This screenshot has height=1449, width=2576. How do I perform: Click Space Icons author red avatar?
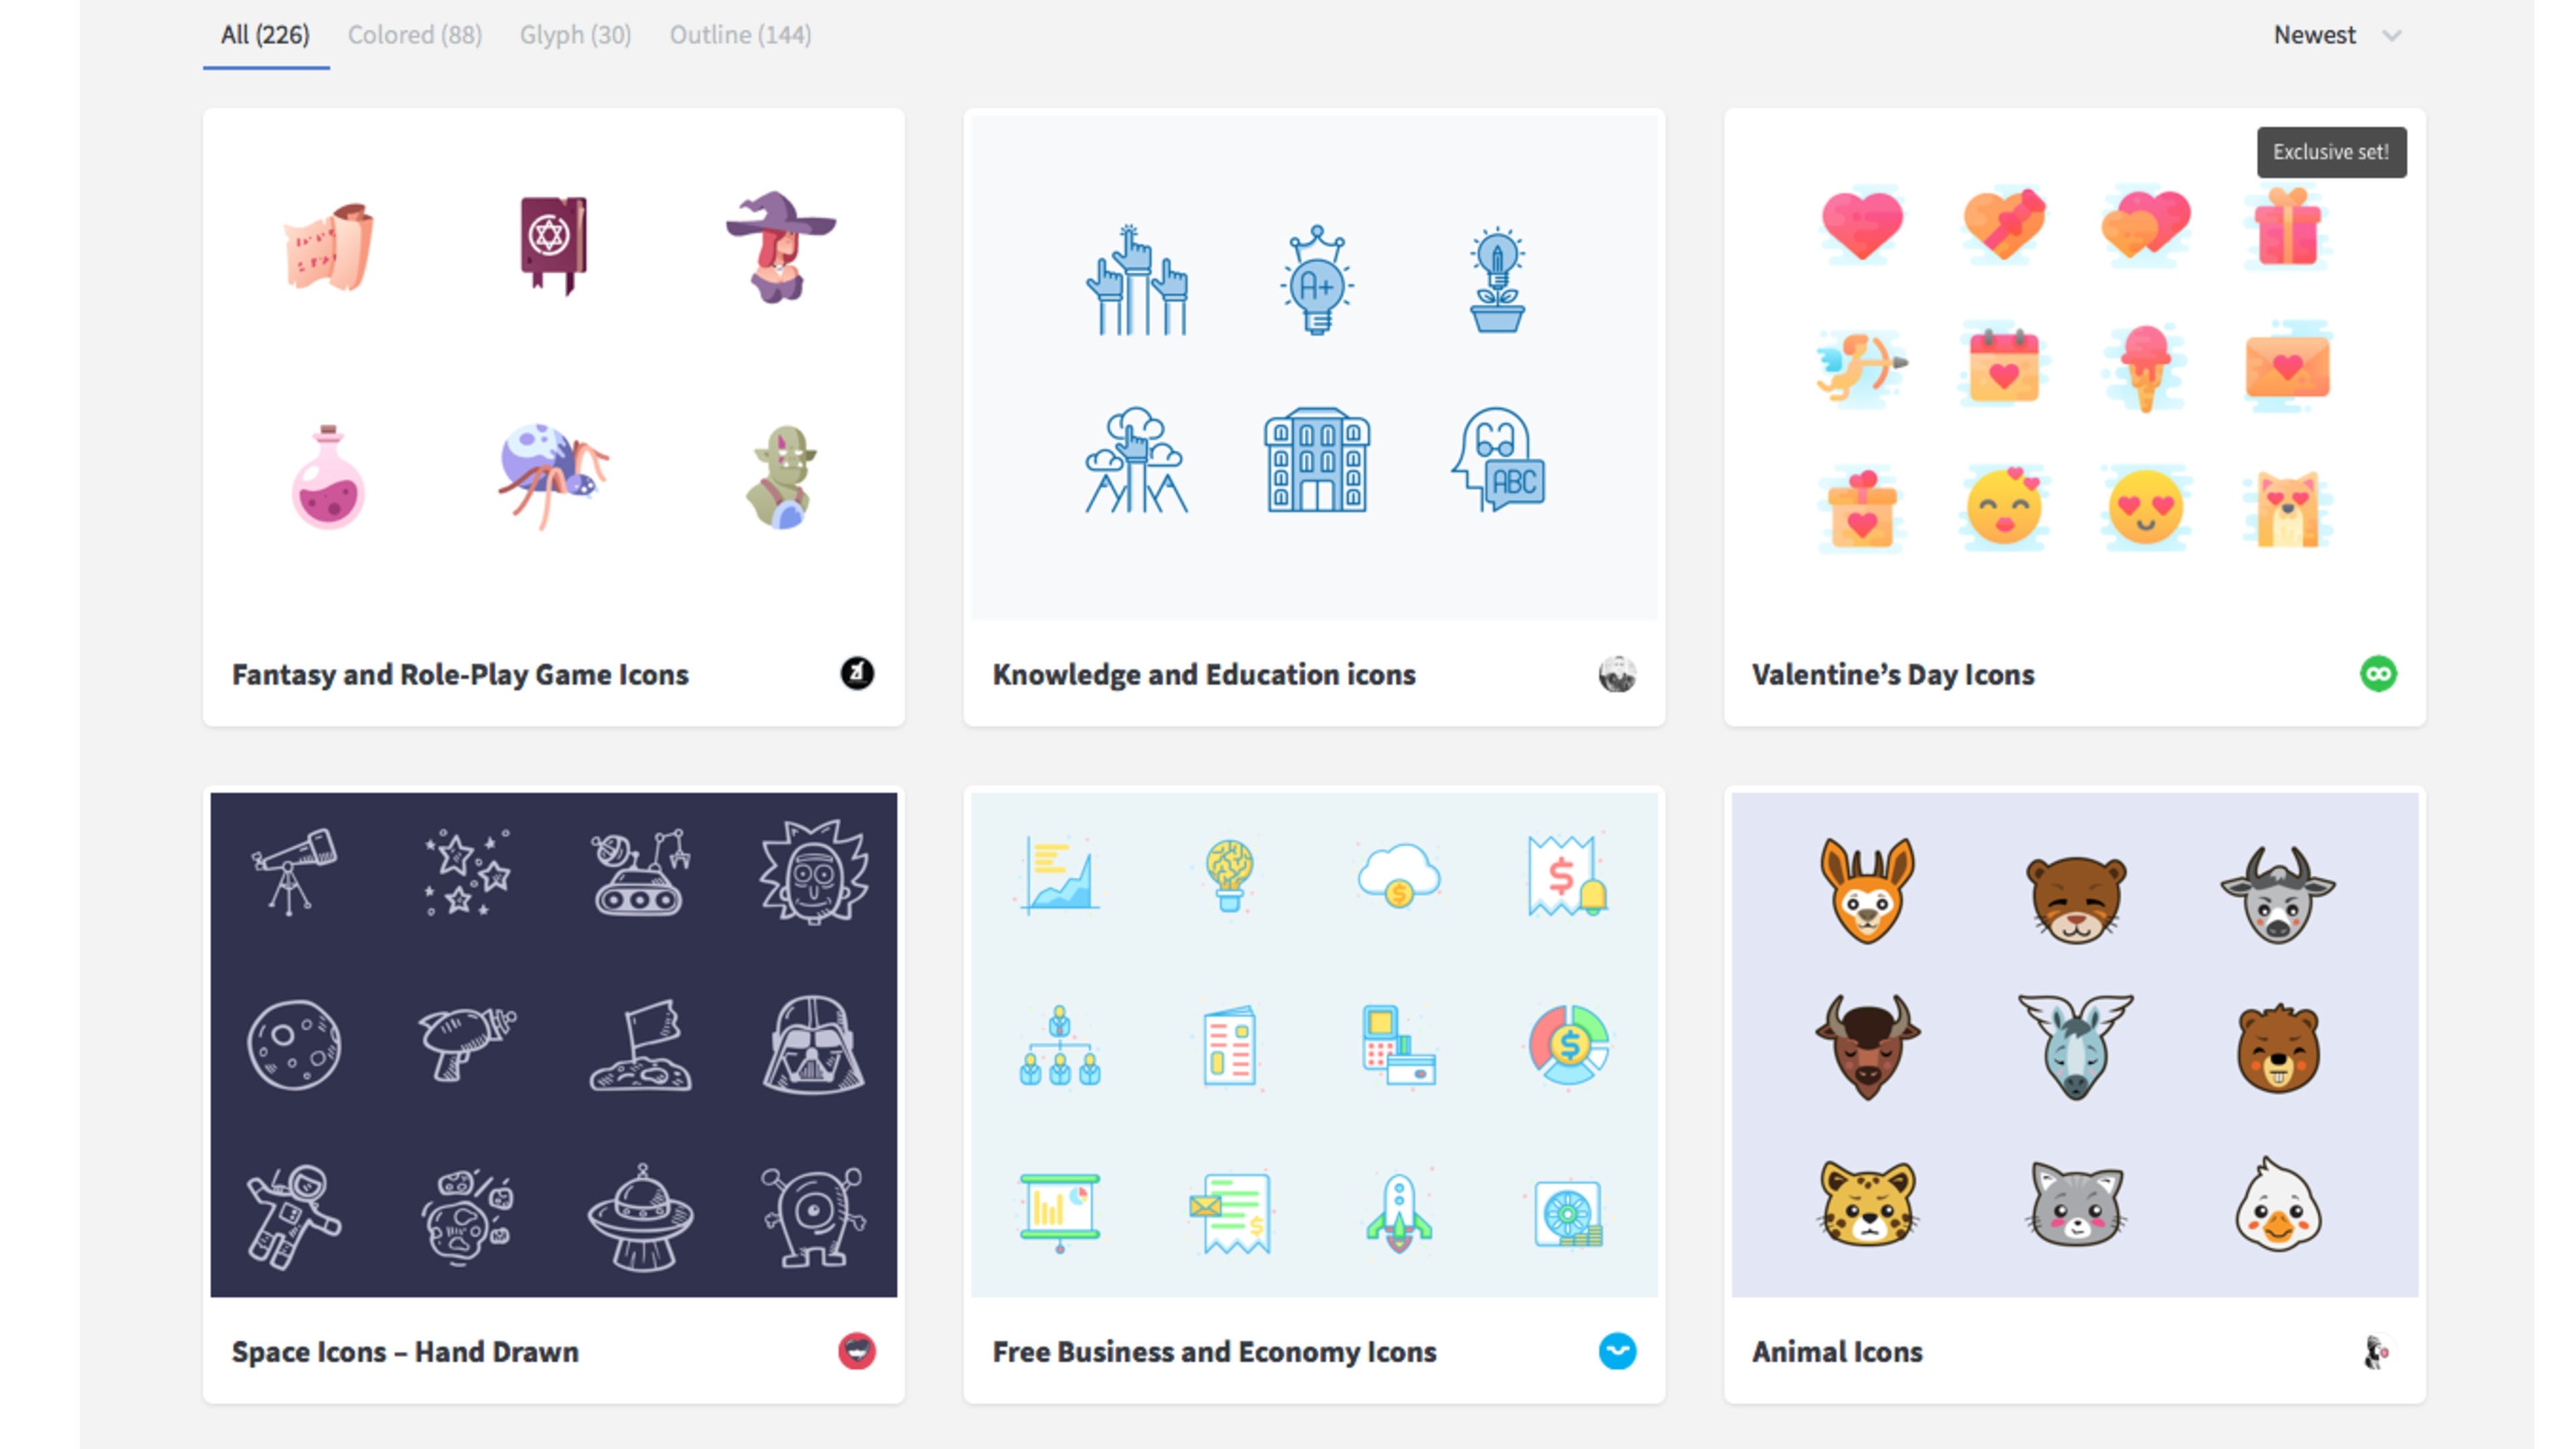pyautogui.click(x=857, y=1351)
